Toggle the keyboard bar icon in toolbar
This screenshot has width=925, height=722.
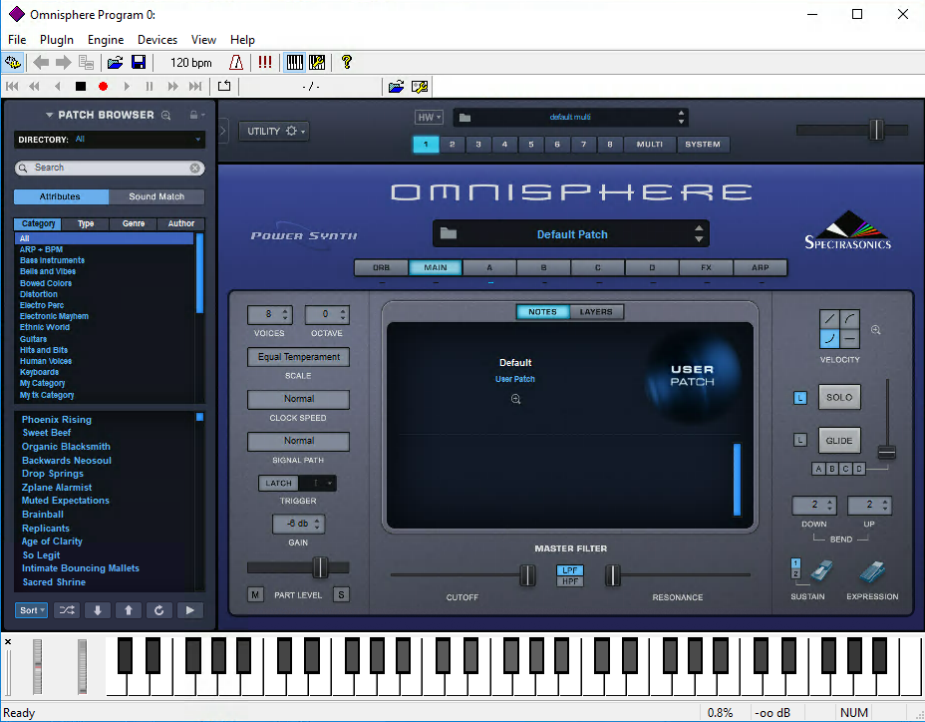pyautogui.click(x=294, y=62)
